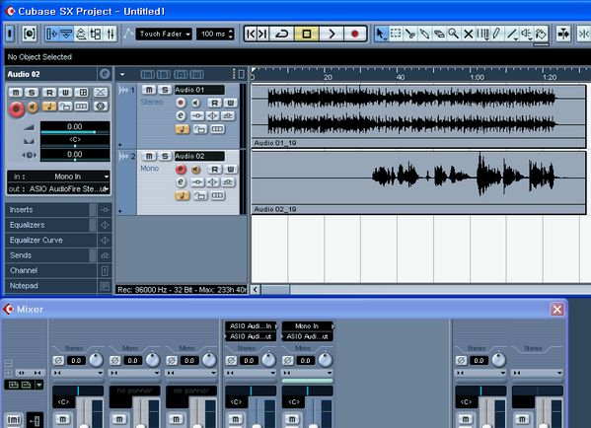Mute the Audio 02 track in track list
This screenshot has width=591, height=428.
[149, 156]
